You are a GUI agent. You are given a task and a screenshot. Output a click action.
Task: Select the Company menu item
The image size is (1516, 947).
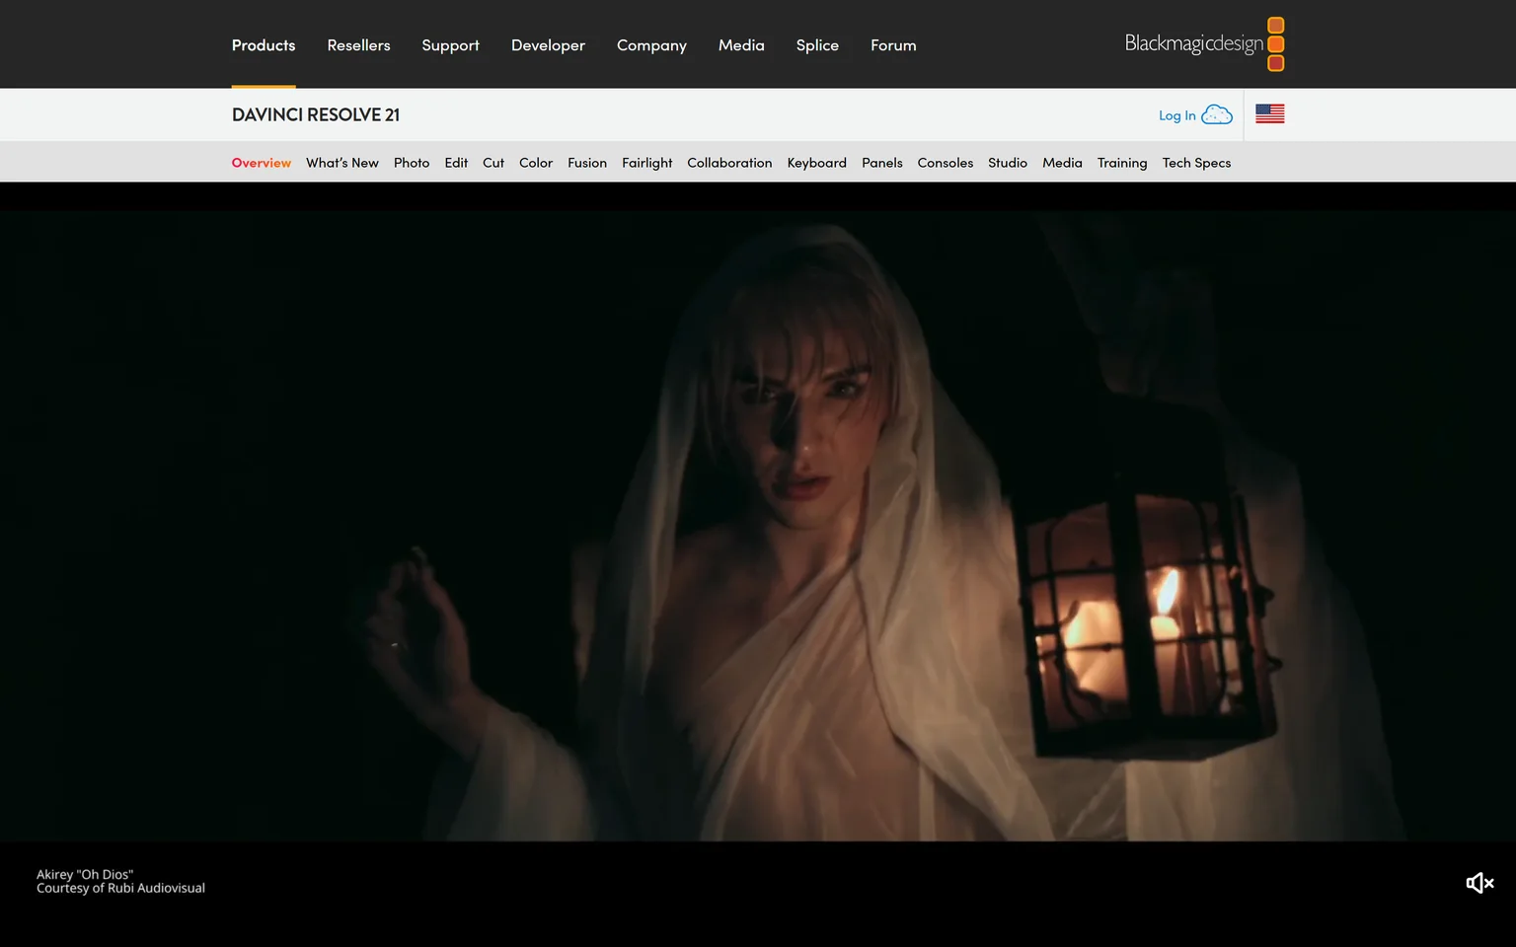click(651, 45)
